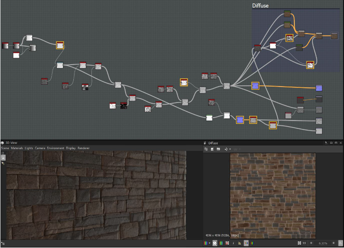Show the histogram in the 2D view
This screenshot has height=248, width=344.
pyautogui.click(x=240, y=243)
